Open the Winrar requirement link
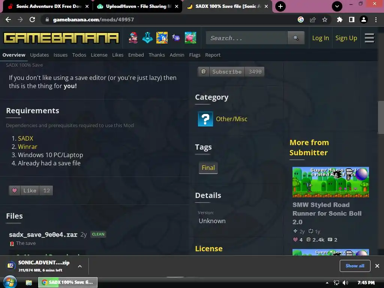This screenshot has width=384, height=288. (27, 147)
